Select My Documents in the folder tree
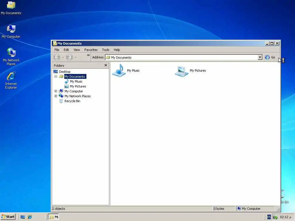Screen dimensions: 295x221 [75, 77]
